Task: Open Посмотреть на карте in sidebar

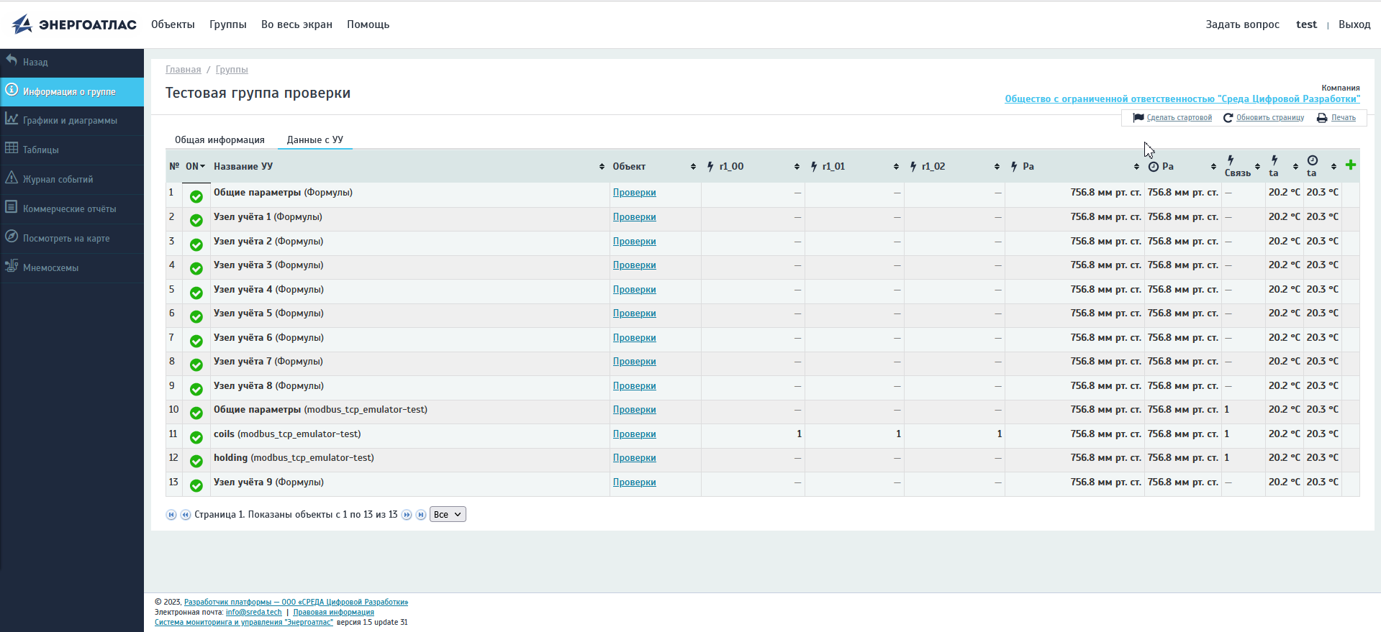Action: [66, 239]
